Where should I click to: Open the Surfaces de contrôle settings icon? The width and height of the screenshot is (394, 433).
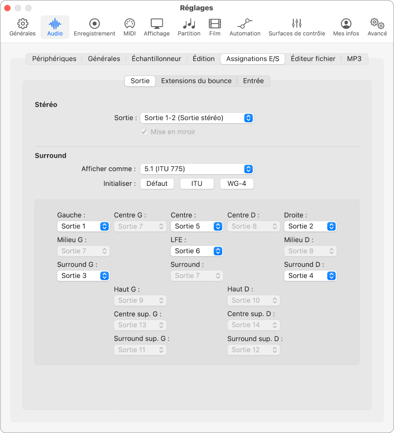tap(296, 27)
